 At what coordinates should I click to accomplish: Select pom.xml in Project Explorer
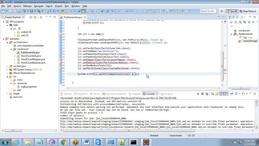point(18,97)
